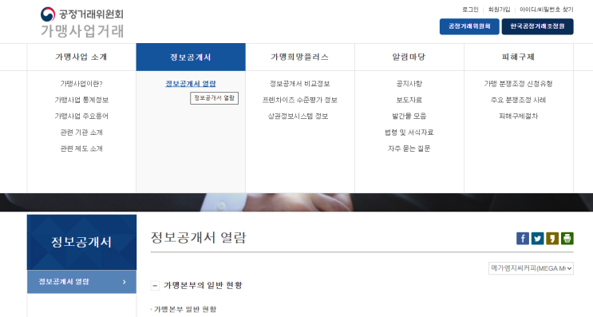Open the 메가엠지씨커피 brand dropdown

[x=531, y=268]
